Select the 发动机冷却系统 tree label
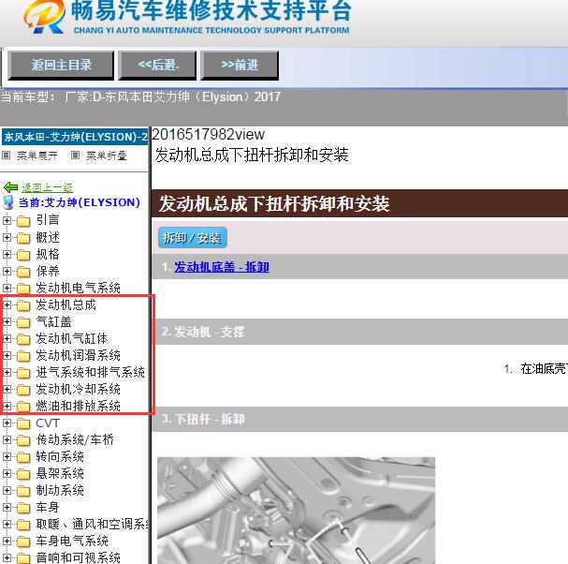The width and height of the screenshot is (568, 564). point(78,389)
